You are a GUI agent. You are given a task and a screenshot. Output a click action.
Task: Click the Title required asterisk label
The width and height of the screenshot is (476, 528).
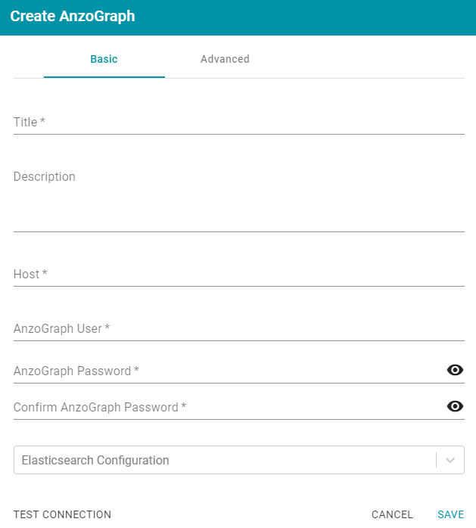coord(30,122)
